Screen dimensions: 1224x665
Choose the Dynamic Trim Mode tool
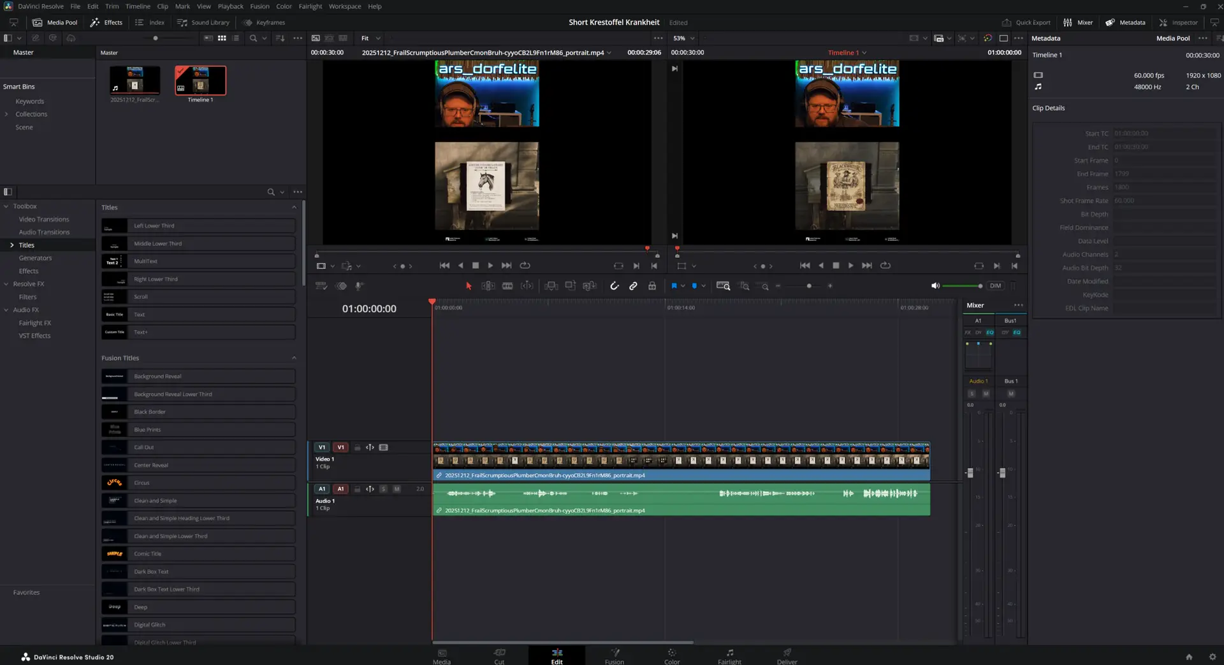pos(527,286)
